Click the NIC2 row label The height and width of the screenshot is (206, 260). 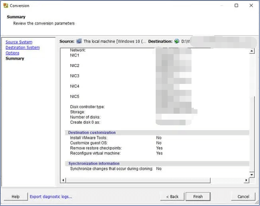coord(74,66)
